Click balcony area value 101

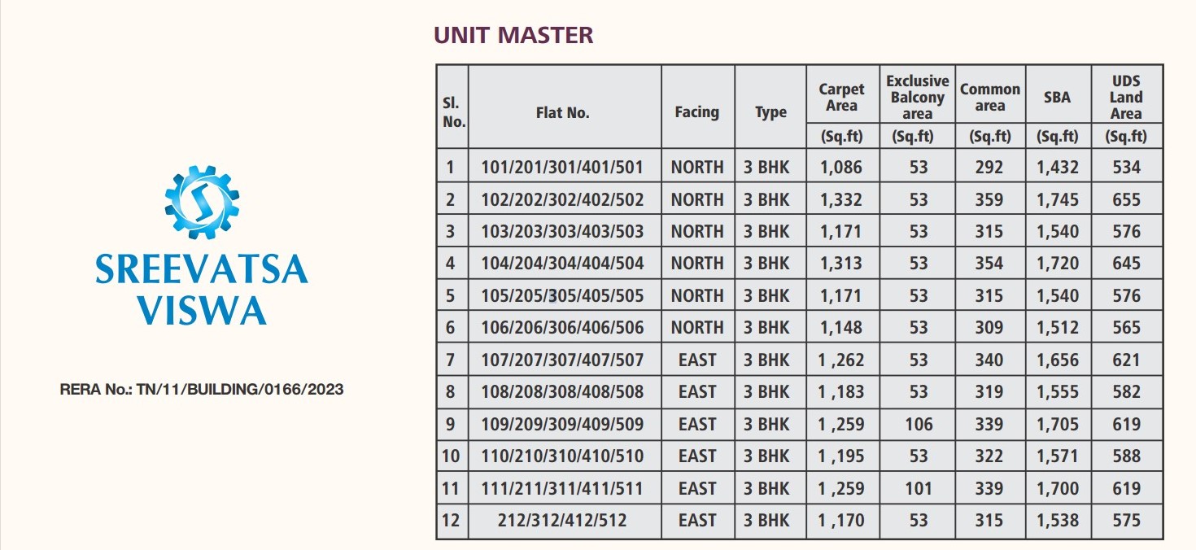click(919, 488)
